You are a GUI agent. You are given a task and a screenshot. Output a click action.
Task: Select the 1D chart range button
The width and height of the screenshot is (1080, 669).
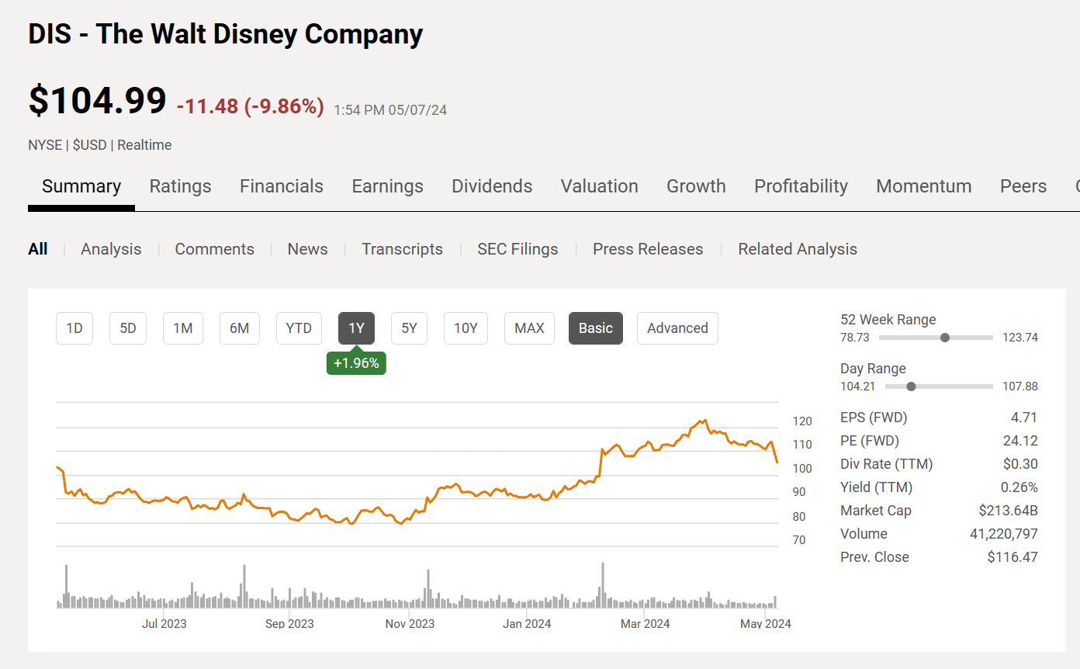click(74, 328)
